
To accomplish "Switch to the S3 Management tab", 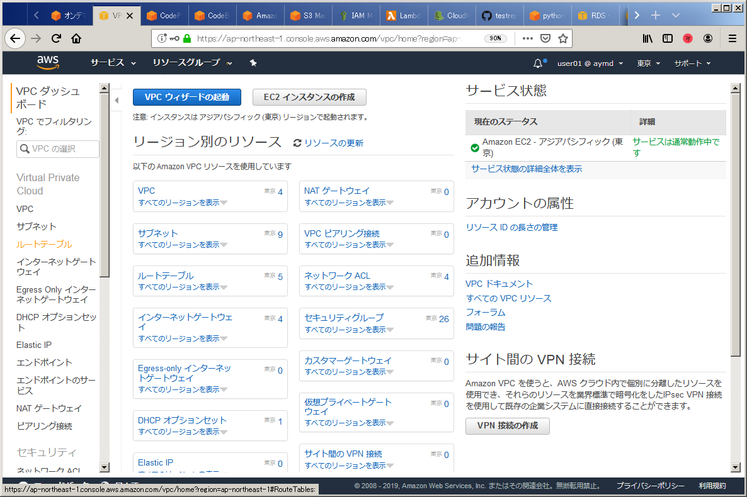I will tap(308, 16).
